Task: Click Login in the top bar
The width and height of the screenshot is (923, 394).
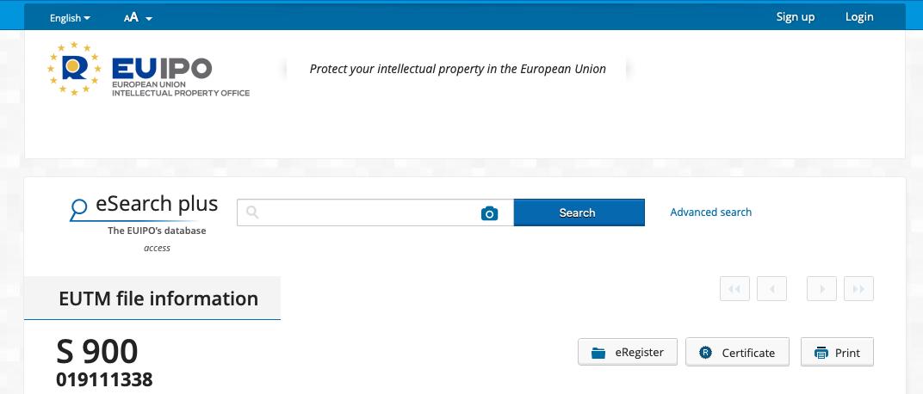Action: (x=858, y=17)
